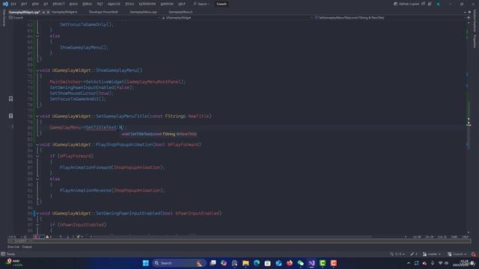Screen dimensions: 479x269
Task: Click the bookmark icon beside SetFocusToGameAndUI line
Action: 10,99
